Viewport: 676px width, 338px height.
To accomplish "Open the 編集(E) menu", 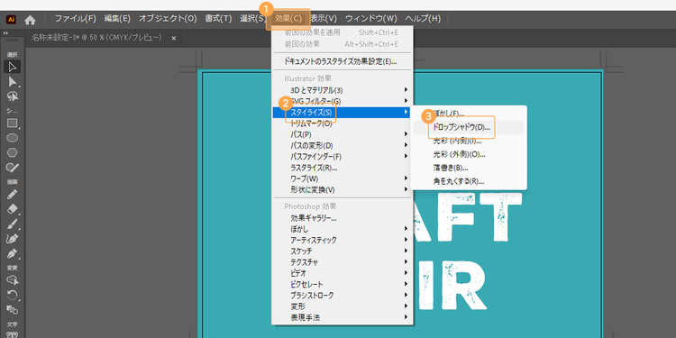I will click(117, 19).
